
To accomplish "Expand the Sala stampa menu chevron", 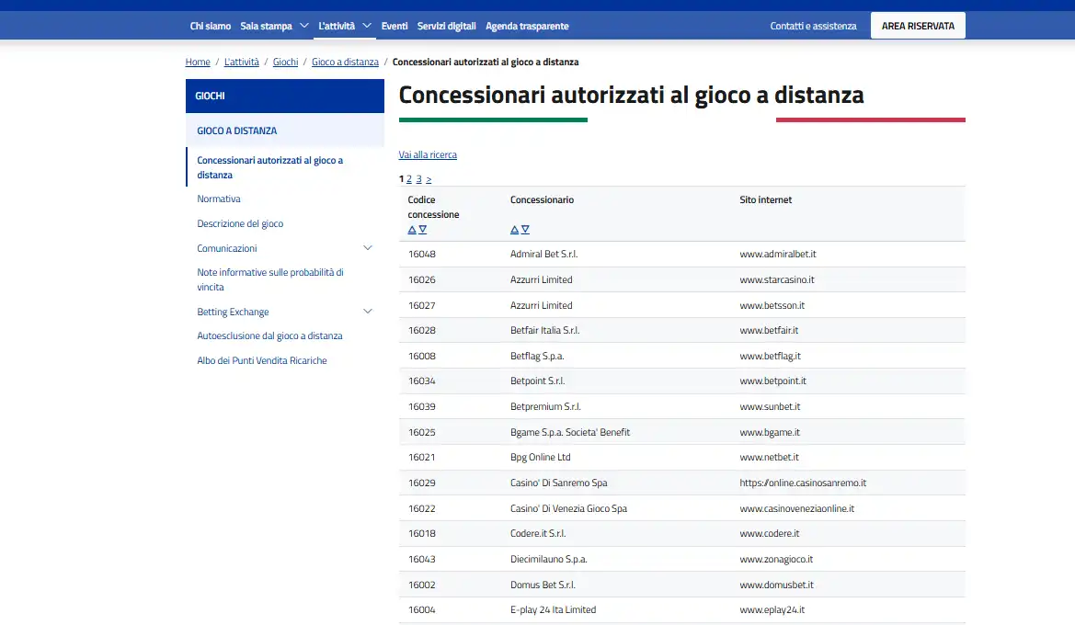I will coord(303,26).
